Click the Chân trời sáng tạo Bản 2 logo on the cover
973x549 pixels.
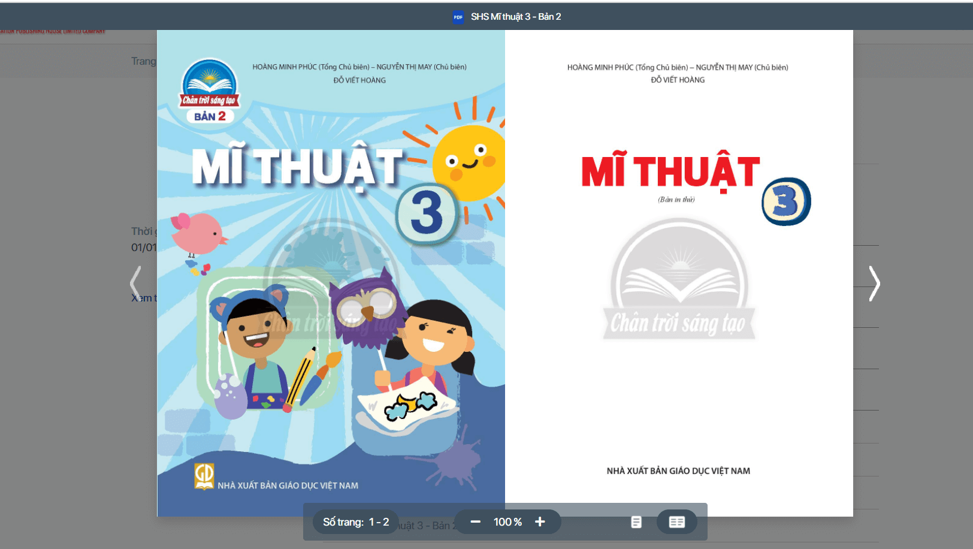pyautogui.click(x=210, y=91)
